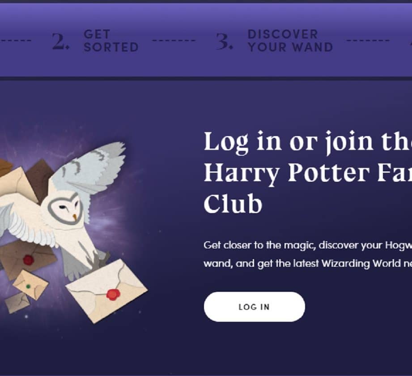This screenshot has height=376, width=412.
Task: Click the large envelope the owl carries
Action: tap(106, 291)
